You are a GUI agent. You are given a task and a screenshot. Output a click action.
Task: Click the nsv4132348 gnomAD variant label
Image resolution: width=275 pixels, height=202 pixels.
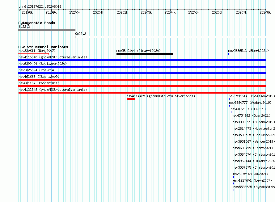tap(53, 90)
